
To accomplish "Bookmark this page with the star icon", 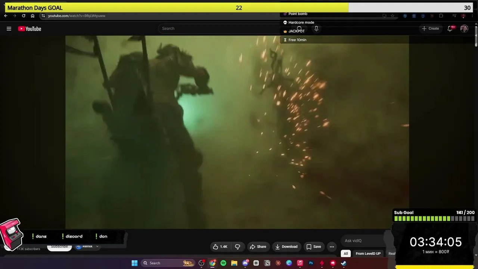I will [392, 16].
